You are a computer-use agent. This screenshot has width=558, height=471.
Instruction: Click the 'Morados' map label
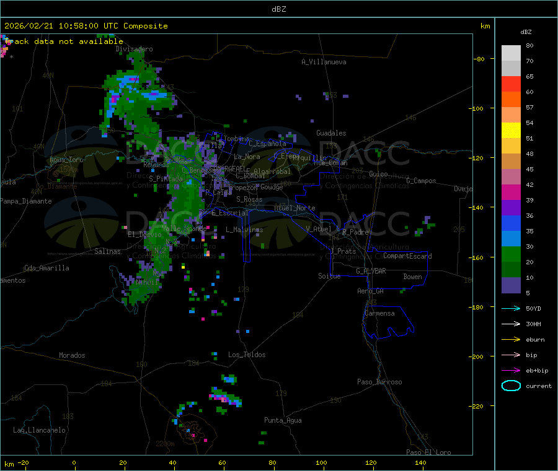coord(72,355)
